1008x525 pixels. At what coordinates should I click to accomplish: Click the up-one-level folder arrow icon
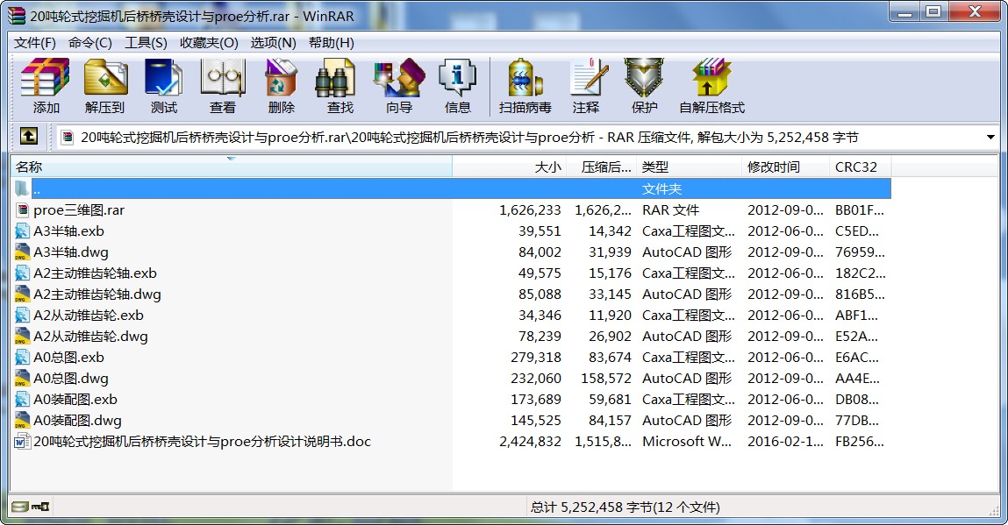29,137
